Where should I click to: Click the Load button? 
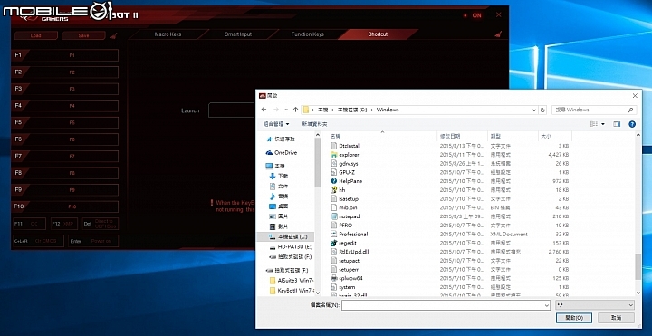(35, 35)
